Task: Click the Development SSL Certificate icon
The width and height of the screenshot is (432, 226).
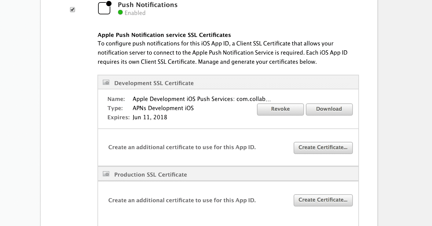Action: [106, 83]
